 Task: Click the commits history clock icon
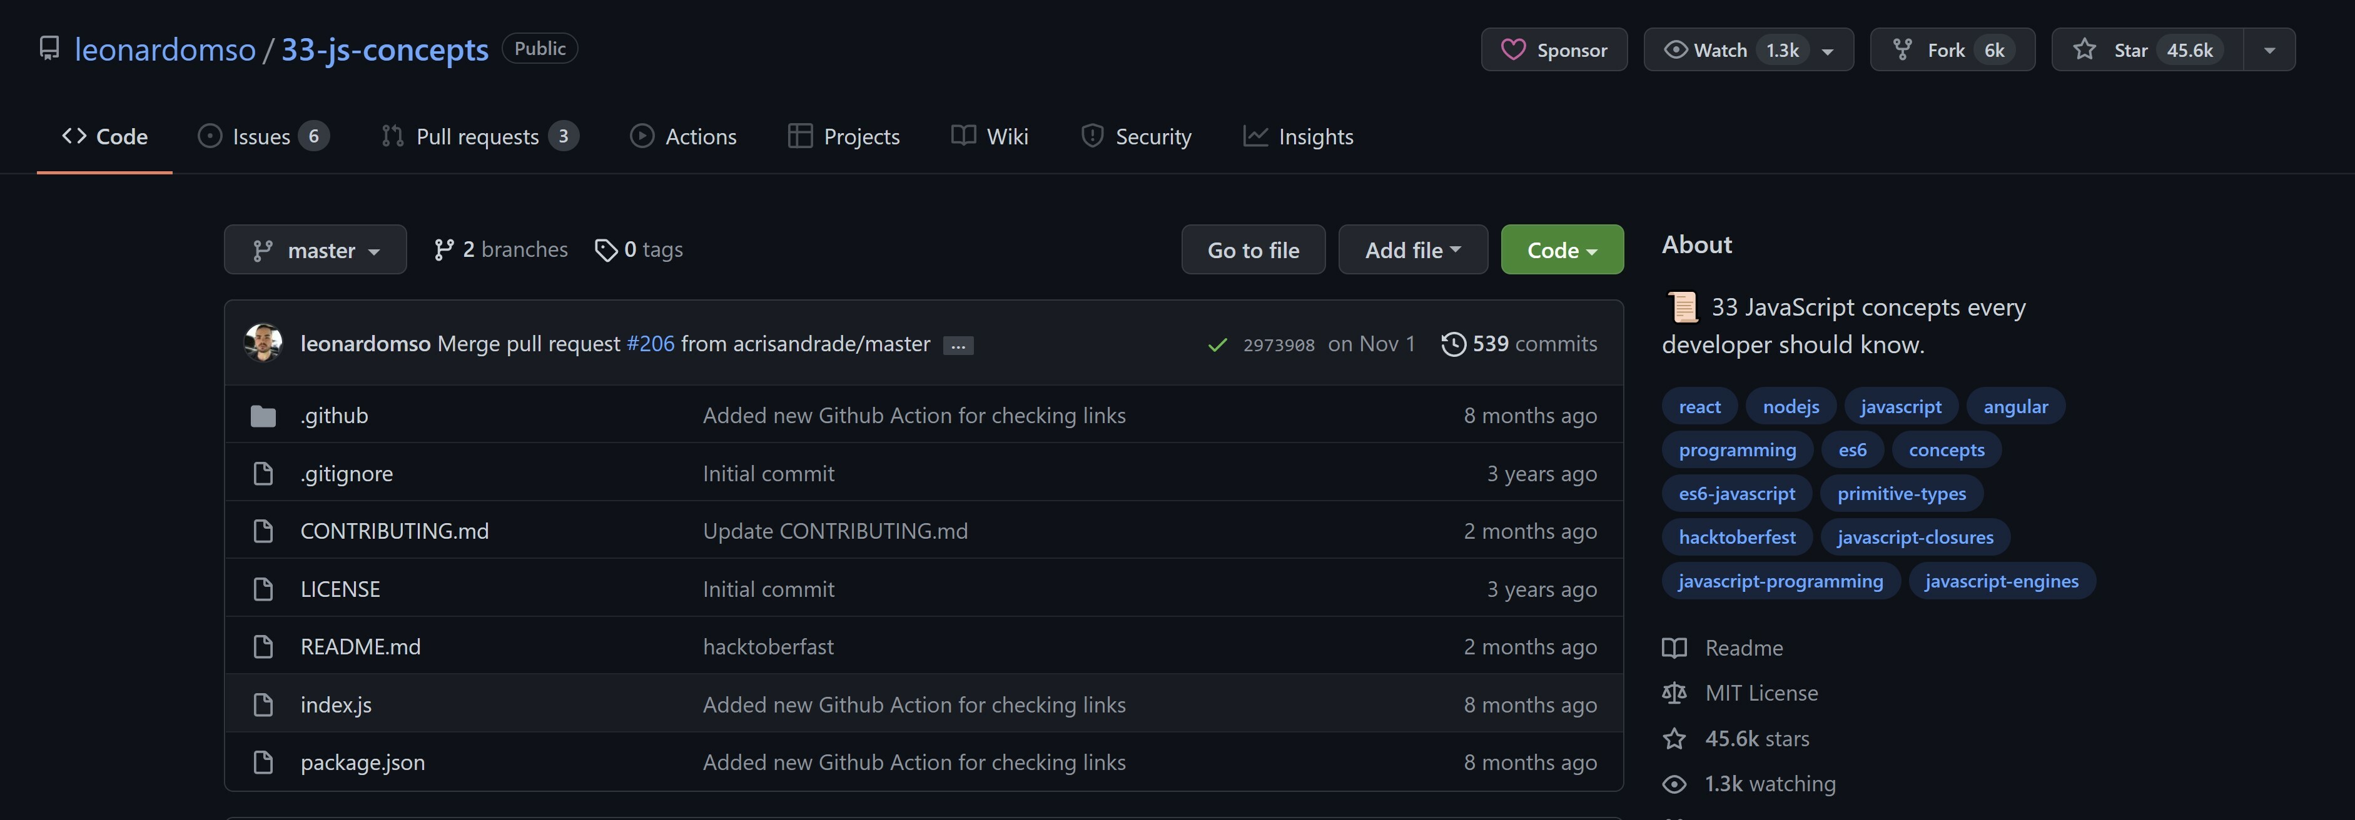click(1452, 343)
